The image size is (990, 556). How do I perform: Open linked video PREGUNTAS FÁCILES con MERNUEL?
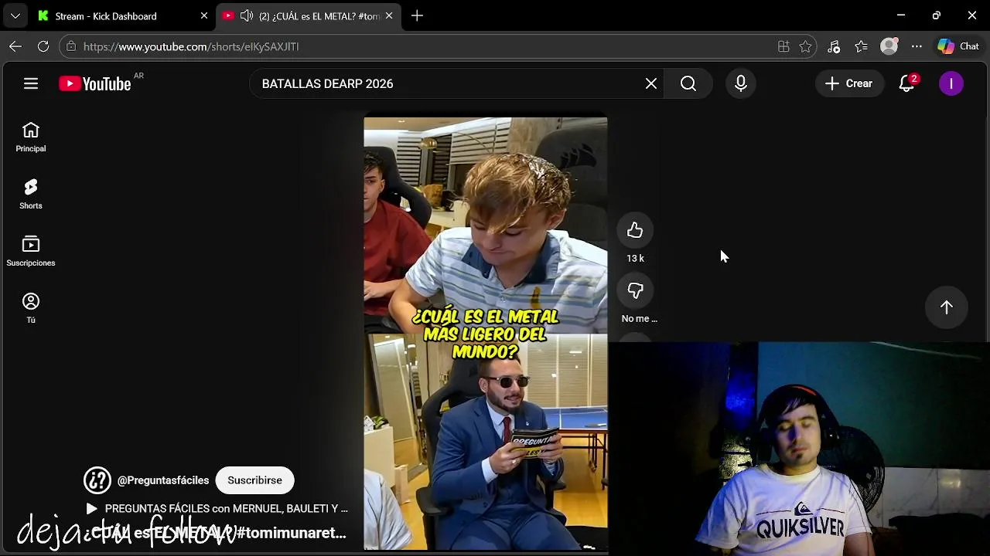click(x=217, y=509)
